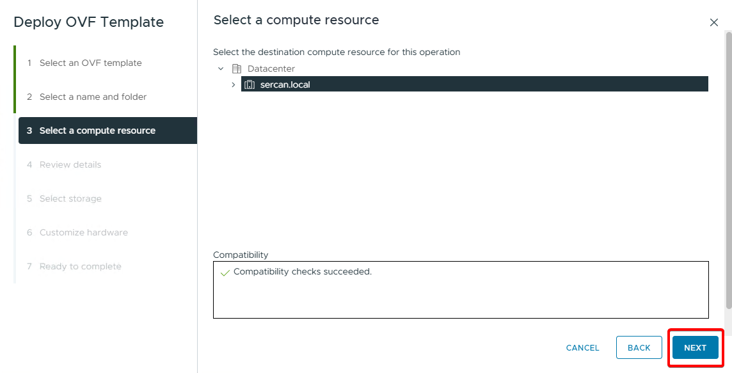
Task: Click step 7 Ready to complete
Action: click(x=80, y=266)
